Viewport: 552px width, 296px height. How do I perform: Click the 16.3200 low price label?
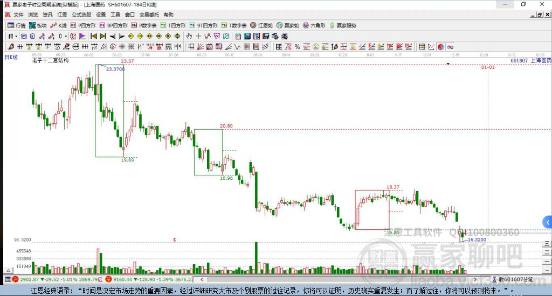477,239
